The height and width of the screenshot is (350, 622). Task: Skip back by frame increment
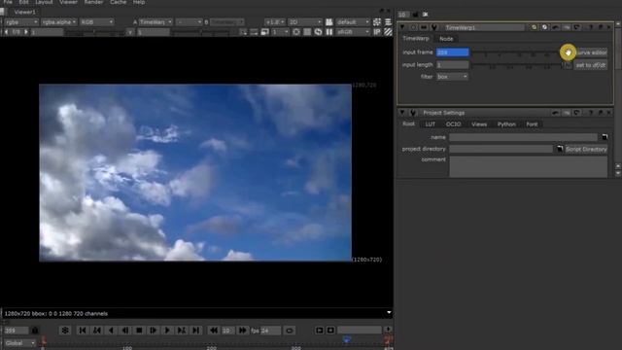[x=214, y=331]
